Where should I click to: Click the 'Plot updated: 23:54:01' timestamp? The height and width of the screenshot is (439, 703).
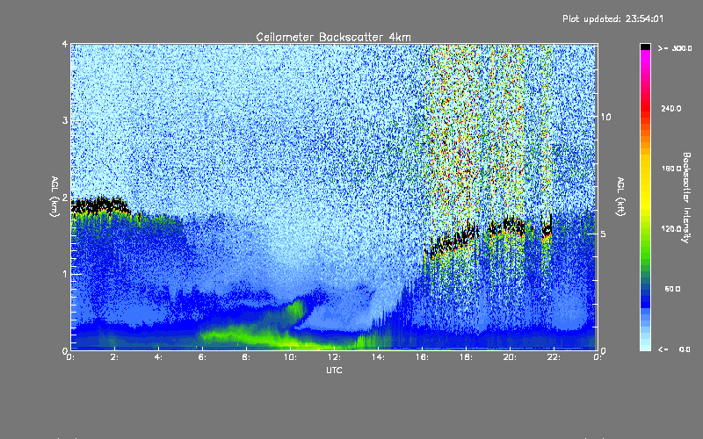point(612,18)
